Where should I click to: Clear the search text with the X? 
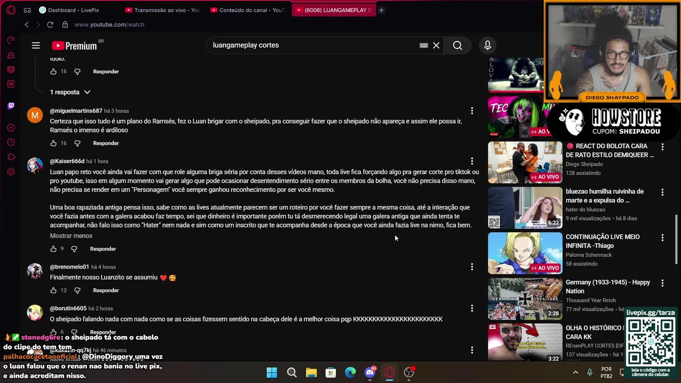click(x=436, y=45)
